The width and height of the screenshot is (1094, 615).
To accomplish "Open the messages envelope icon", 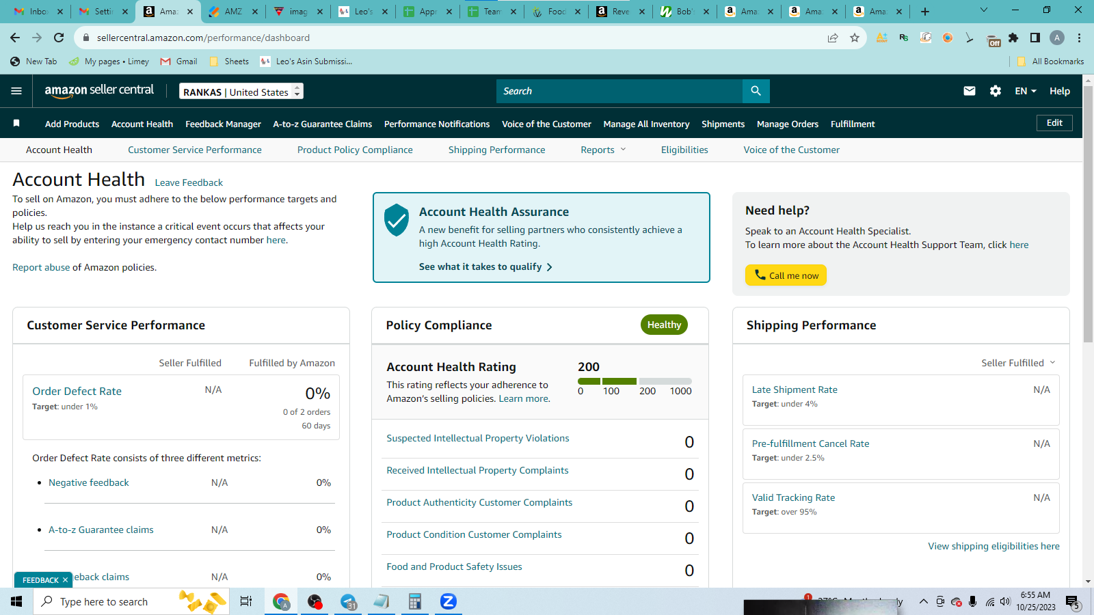I will click(x=970, y=91).
